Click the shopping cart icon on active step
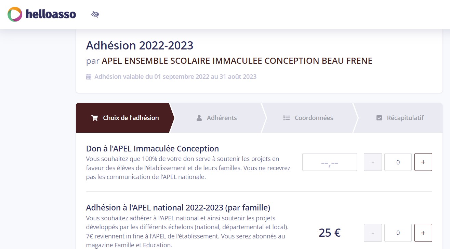 [x=94, y=118]
